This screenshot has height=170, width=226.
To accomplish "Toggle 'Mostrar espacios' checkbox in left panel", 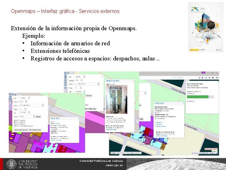I will 14,124.
